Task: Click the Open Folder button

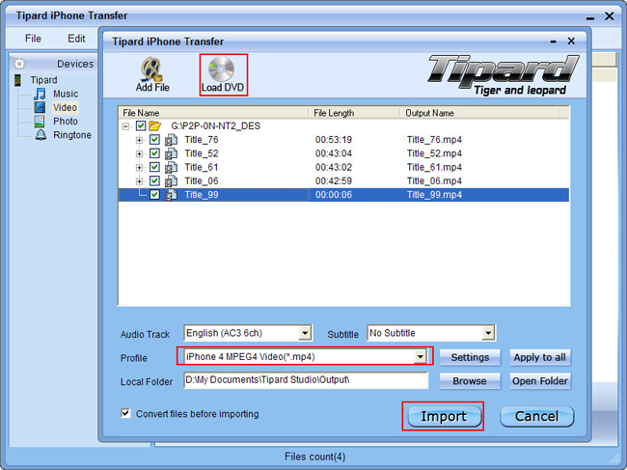Action: [x=540, y=381]
